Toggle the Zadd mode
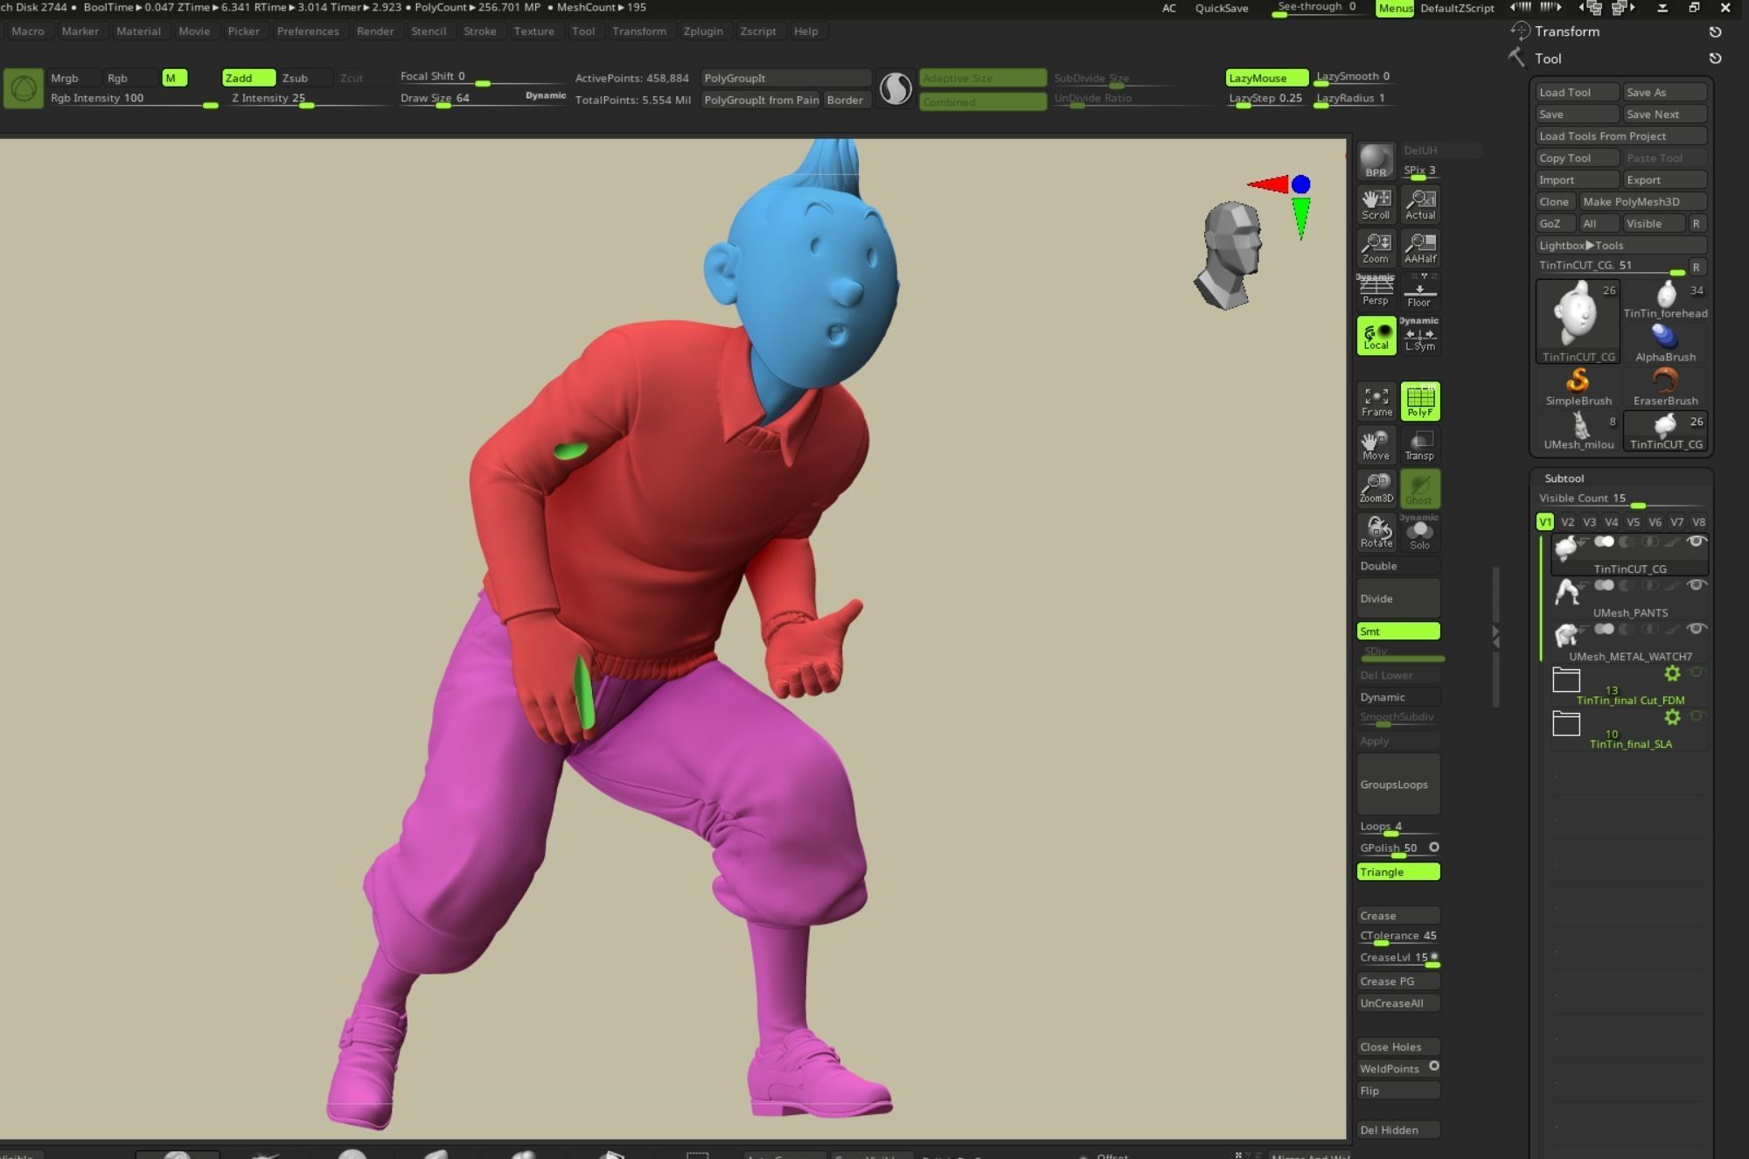Viewport: 1749px width, 1159px height. pyautogui.click(x=248, y=78)
